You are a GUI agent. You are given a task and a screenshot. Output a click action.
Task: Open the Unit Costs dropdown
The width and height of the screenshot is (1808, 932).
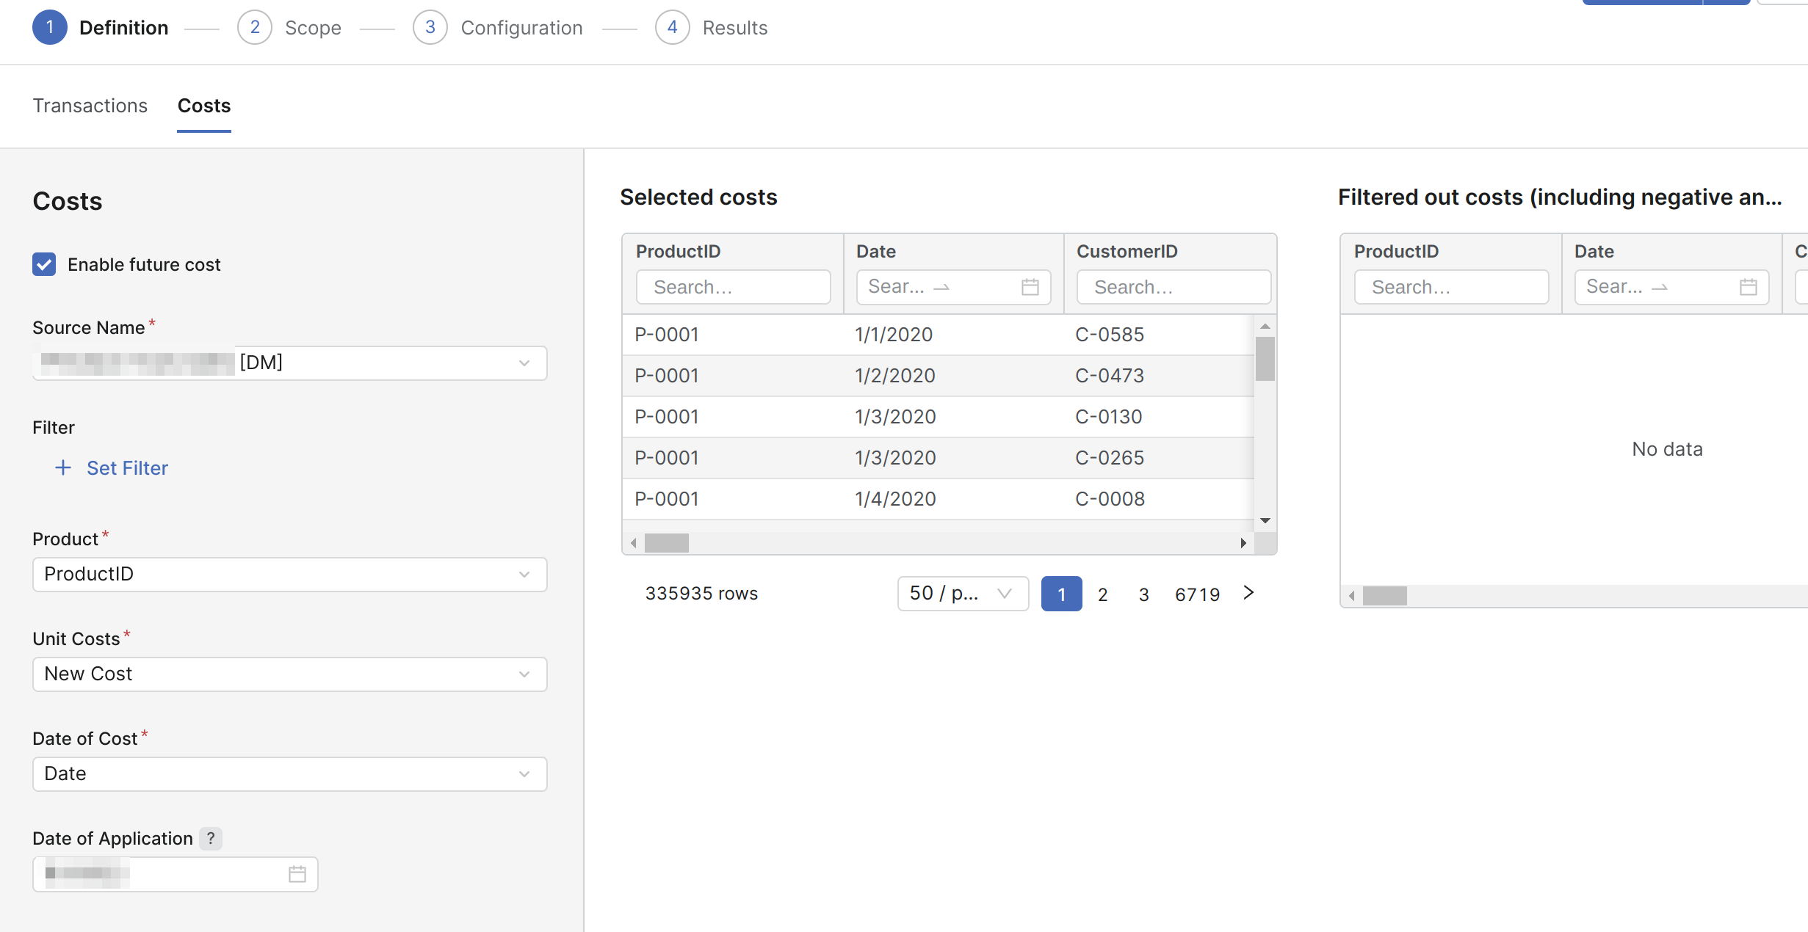click(x=289, y=674)
